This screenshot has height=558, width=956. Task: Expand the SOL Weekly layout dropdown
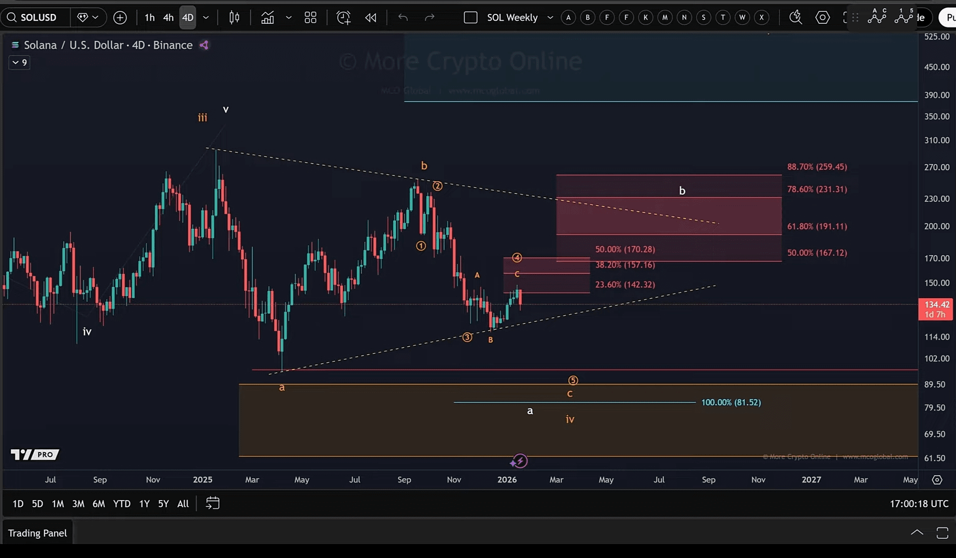point(550,18)
